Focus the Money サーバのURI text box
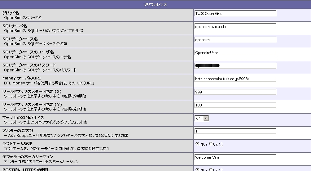The height and width of the screenshot is (171, 311). tap(235, 79)
